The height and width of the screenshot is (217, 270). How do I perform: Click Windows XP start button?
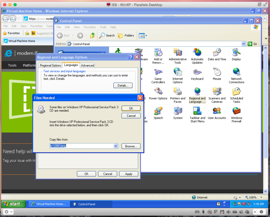point(13,204)
